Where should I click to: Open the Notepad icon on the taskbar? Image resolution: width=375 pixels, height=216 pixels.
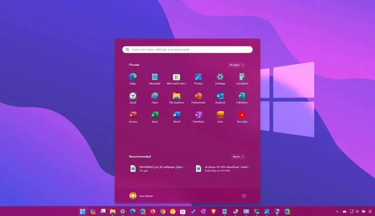click(x=225, y=211)
